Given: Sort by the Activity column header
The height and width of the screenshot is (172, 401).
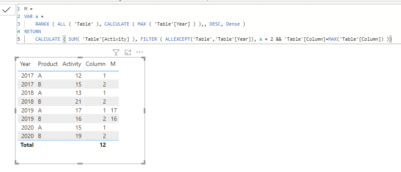Looking at the screenshot, I should pyautogui.click(x=72, y=64).
